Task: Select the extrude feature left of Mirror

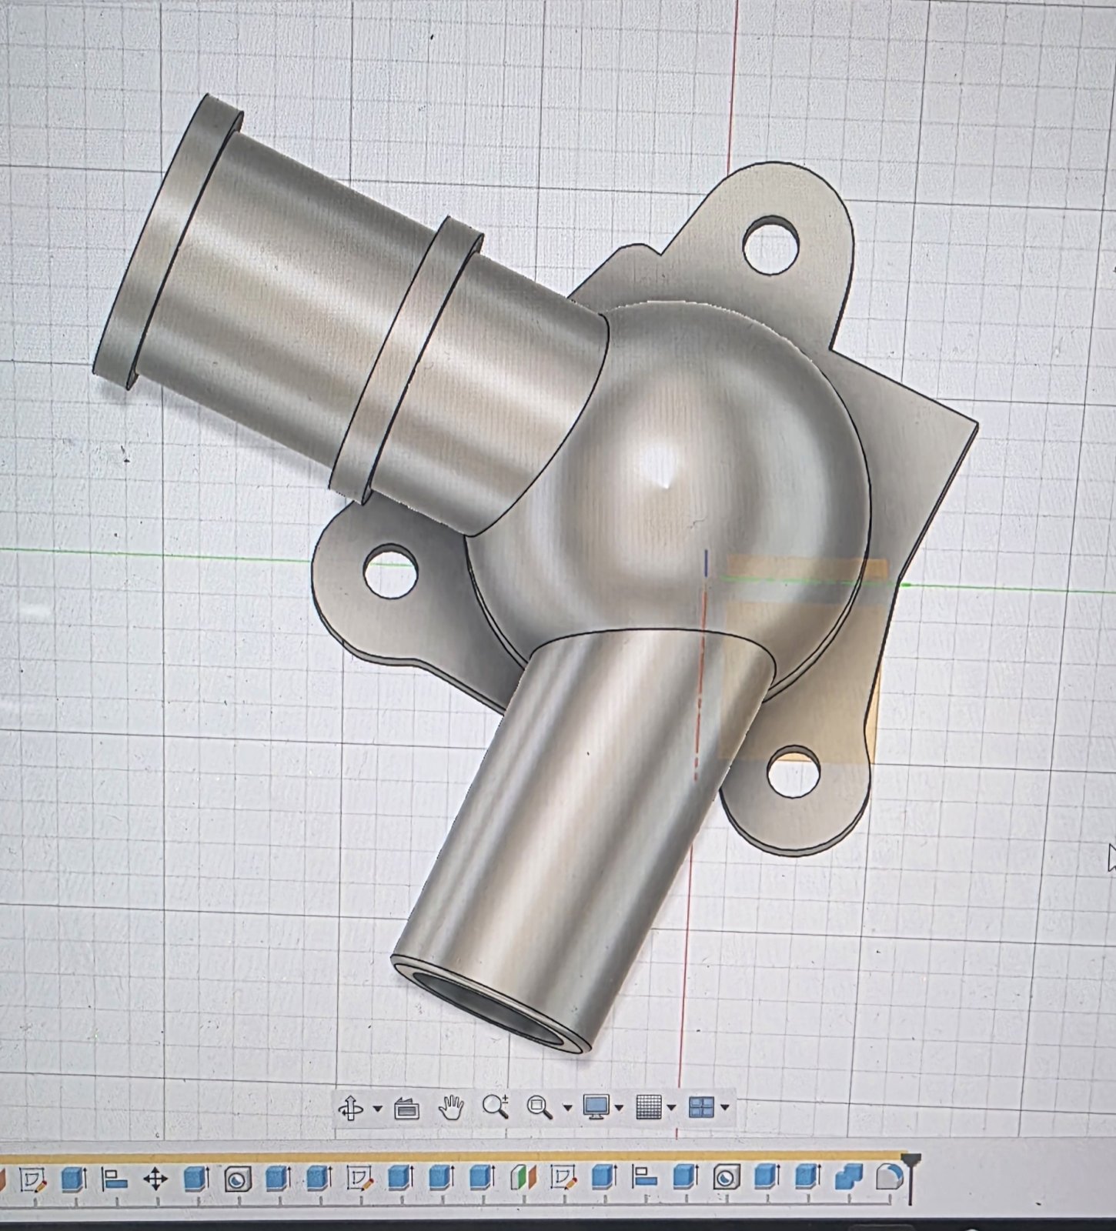Action: 482,1178
